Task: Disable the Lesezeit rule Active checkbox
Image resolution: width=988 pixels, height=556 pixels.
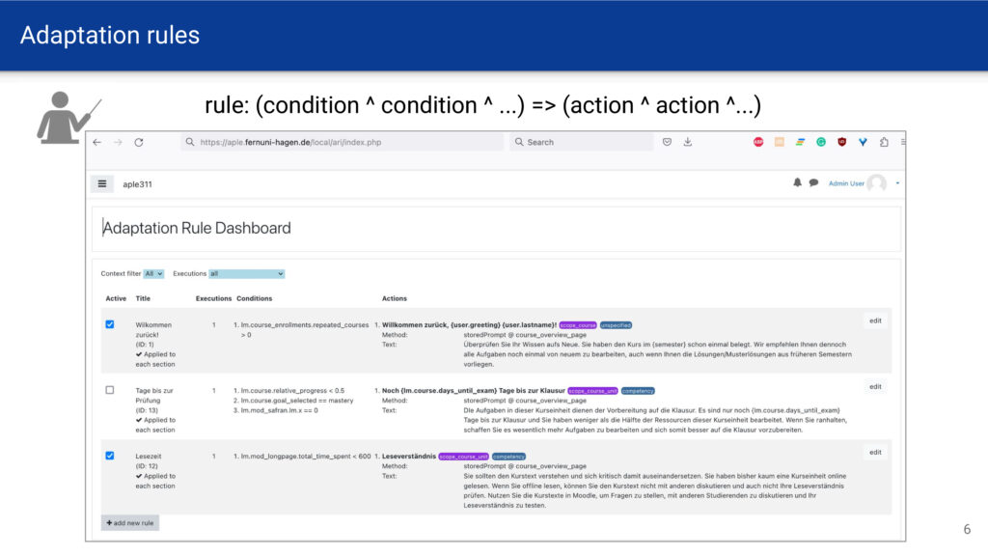Action: (x=110, y=456)
